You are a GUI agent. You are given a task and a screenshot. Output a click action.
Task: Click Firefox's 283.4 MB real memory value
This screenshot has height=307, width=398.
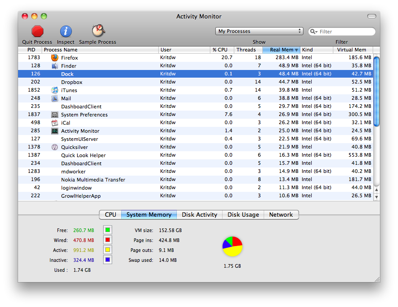pos(287,57)
